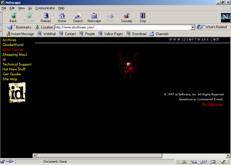This screenshot has height=165, width=231.
Task: Go to the Home page
Action: click(x=62, y=18)
